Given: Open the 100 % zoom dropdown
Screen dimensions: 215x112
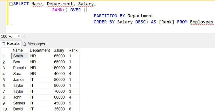Looking at the screenshot, I should (19, 36).
